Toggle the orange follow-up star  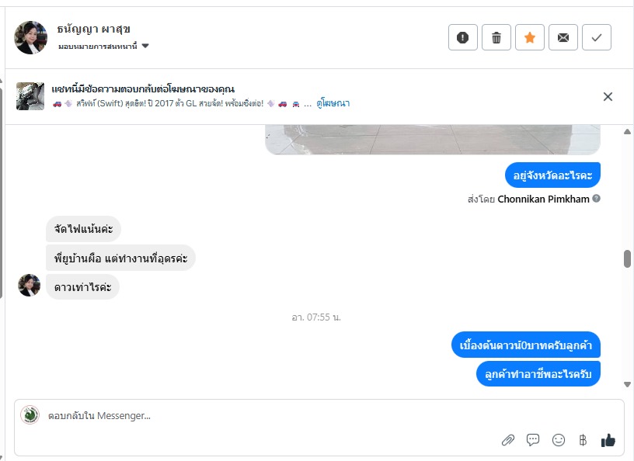point(530,37)
